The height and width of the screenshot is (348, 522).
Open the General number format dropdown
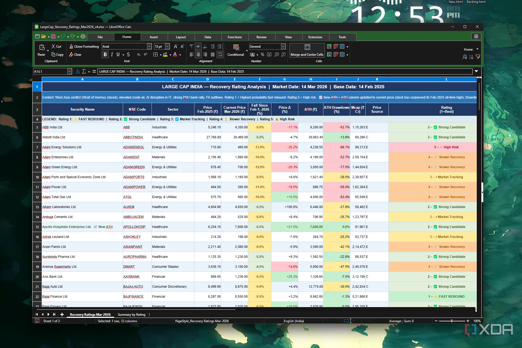[x=283, y=46]
